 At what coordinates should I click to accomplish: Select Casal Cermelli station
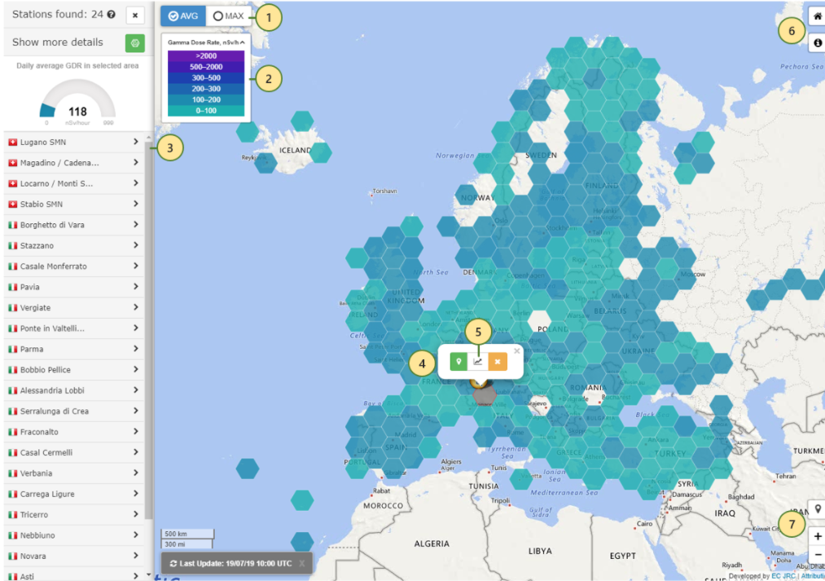click(x=74, y=452)
